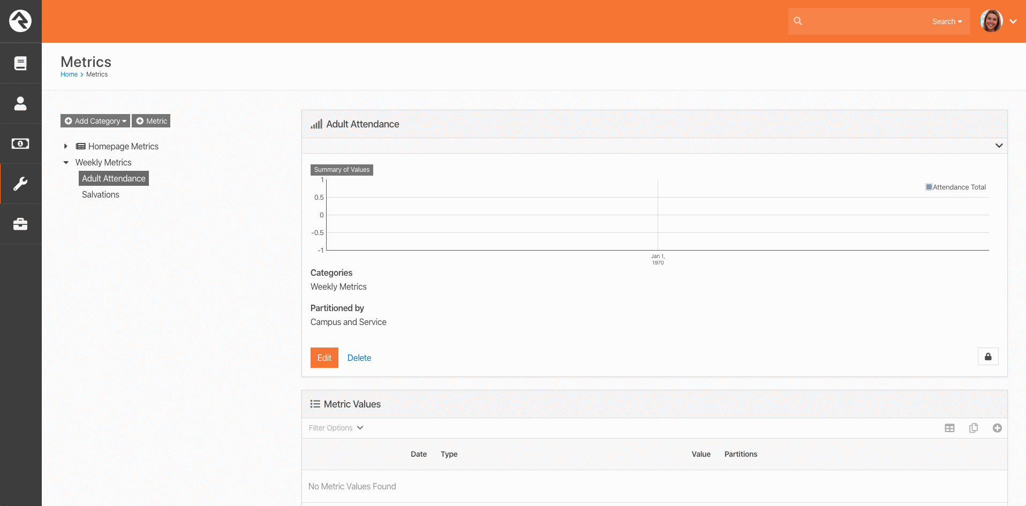
Task: Open the Search type dropdown
Action: click(947, 21)
